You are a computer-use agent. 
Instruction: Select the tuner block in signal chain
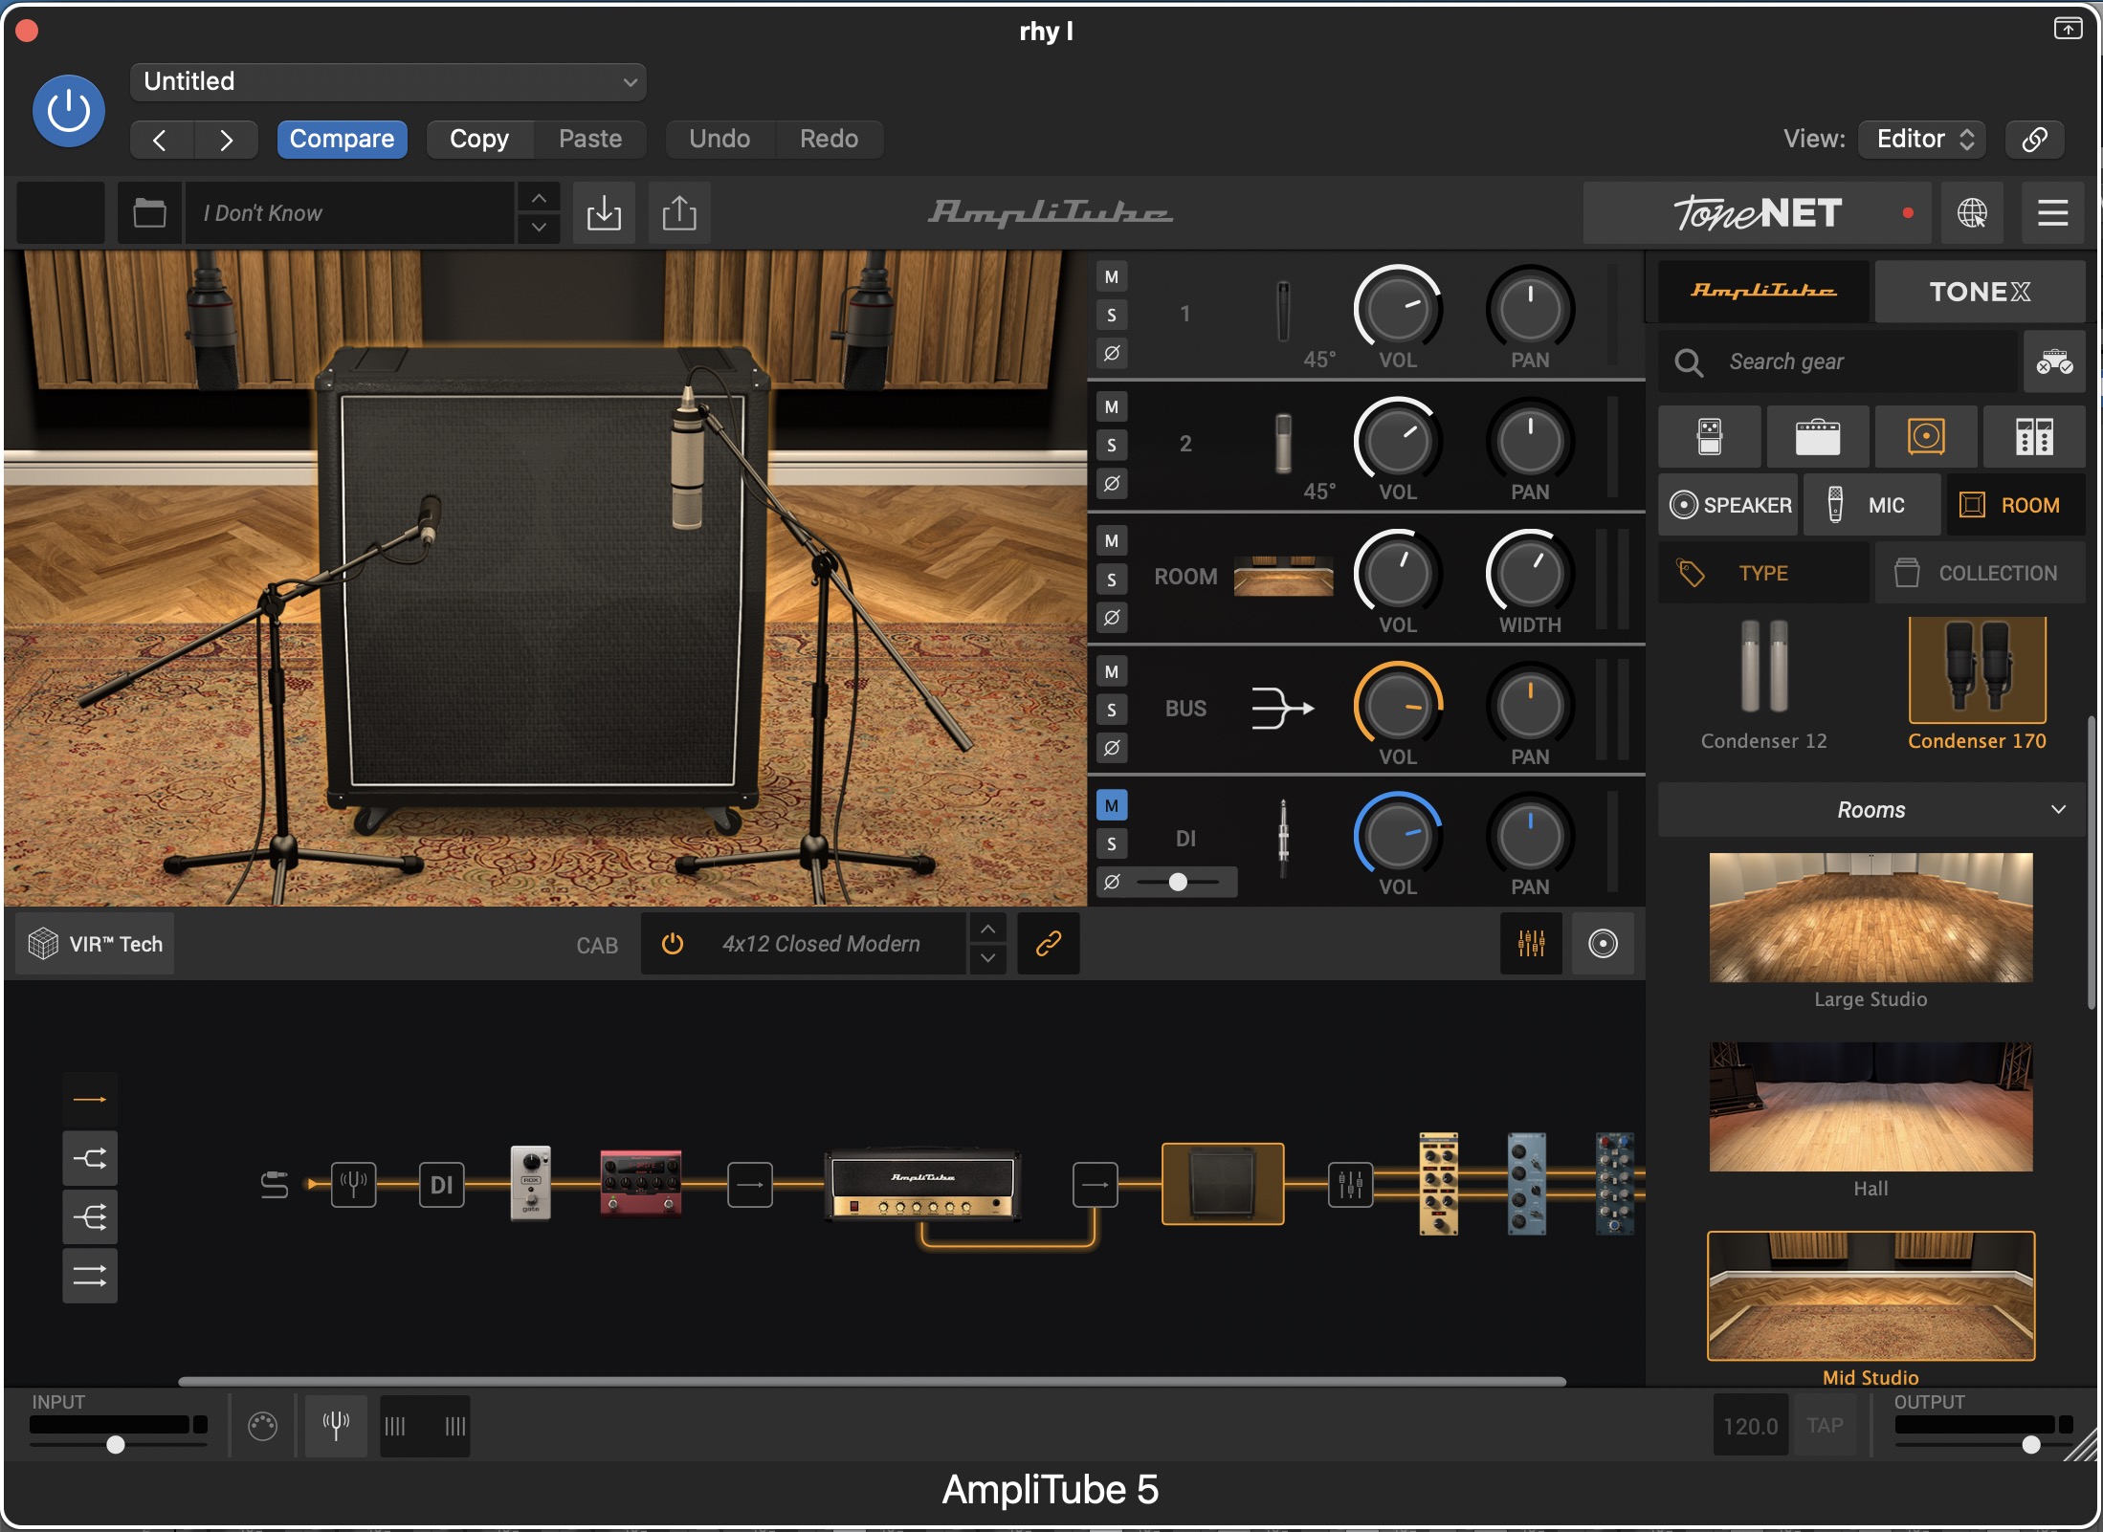[x=354, y=1185]
